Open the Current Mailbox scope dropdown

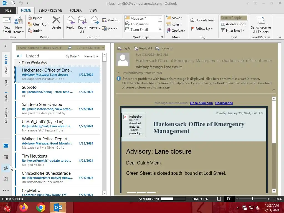90,48
